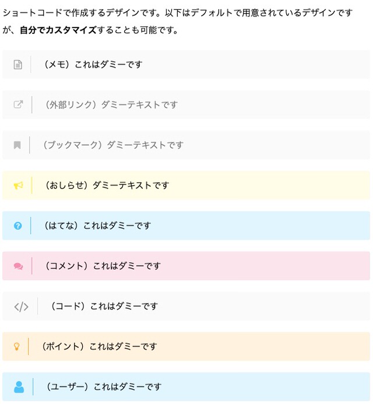The image size is (373, 404).
Task: Click the (コード) これはダミーです text
Action: (x=104, y=307)
